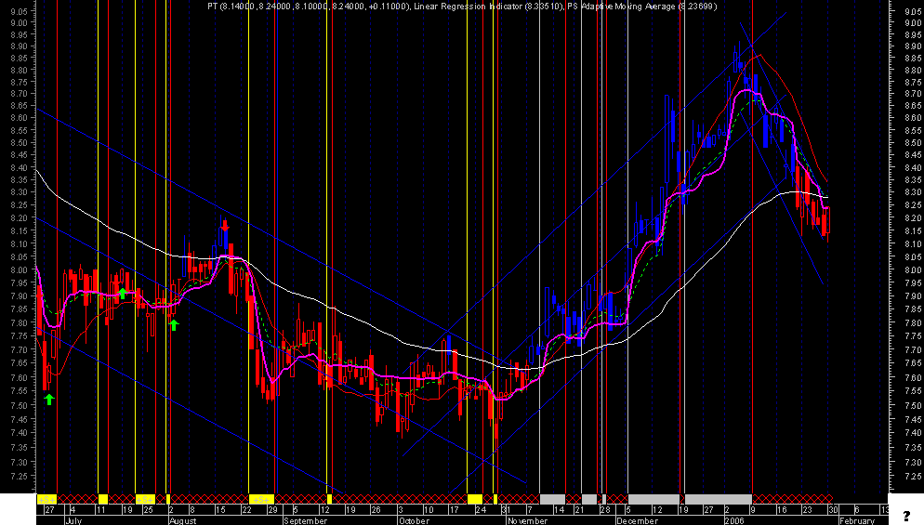Click the date label 16 in January 2006
This screenshot has width=924, height=525.
(782, 510)
